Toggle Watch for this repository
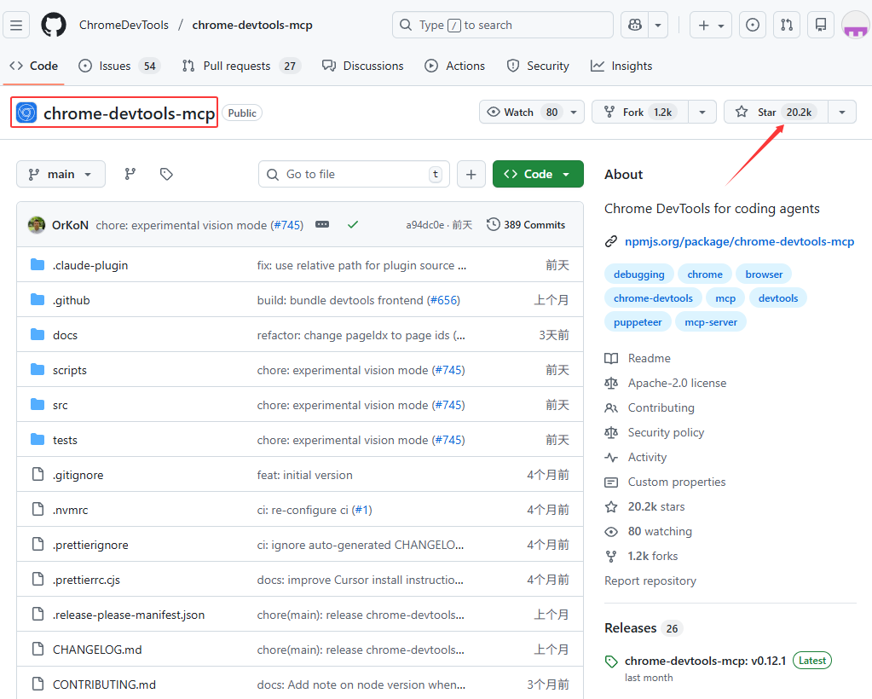The width and height of the screenshot is (872, 699). (523, 112)
